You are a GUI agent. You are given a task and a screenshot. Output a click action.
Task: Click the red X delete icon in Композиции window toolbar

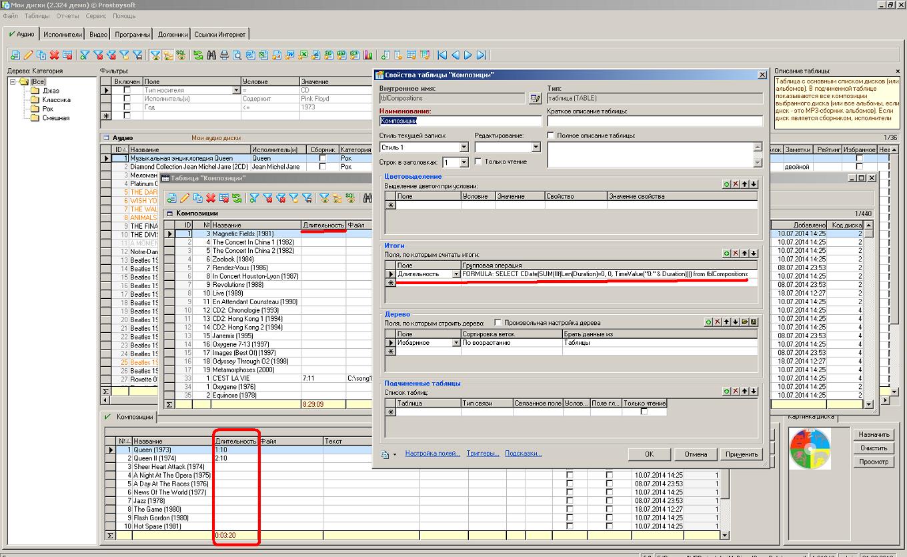(211, 197)
